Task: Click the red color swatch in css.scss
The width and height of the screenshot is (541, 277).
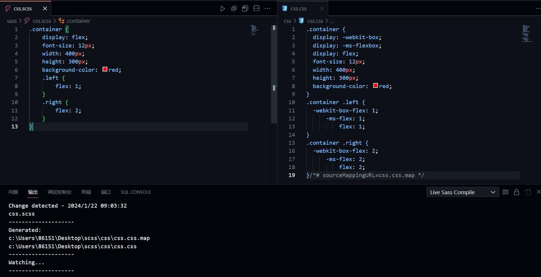Action: click(x=105, y=70)
